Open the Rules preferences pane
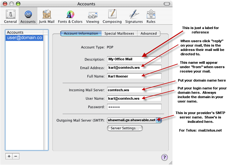Screen dimensions: 227x165 pos(151,16)
